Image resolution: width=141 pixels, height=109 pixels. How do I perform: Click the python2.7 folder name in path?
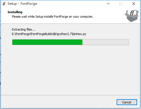click(64, 34)
